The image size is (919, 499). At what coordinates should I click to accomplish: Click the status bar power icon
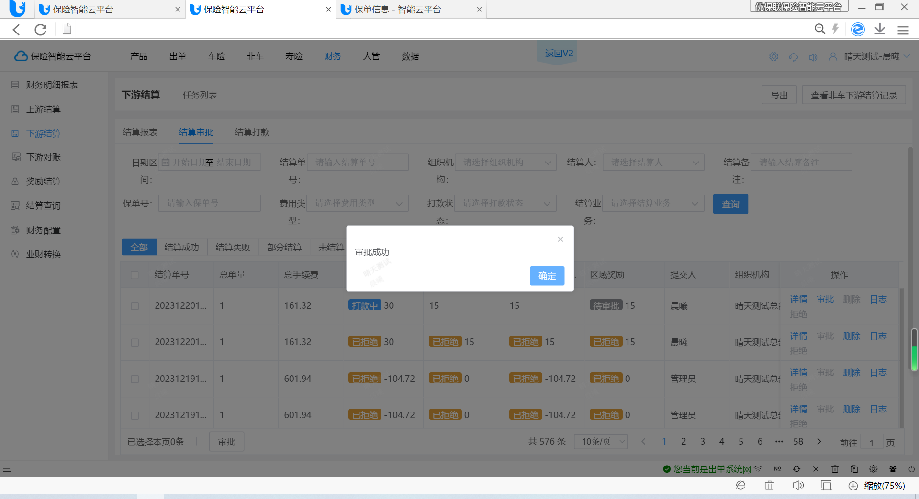click(912, 469)
